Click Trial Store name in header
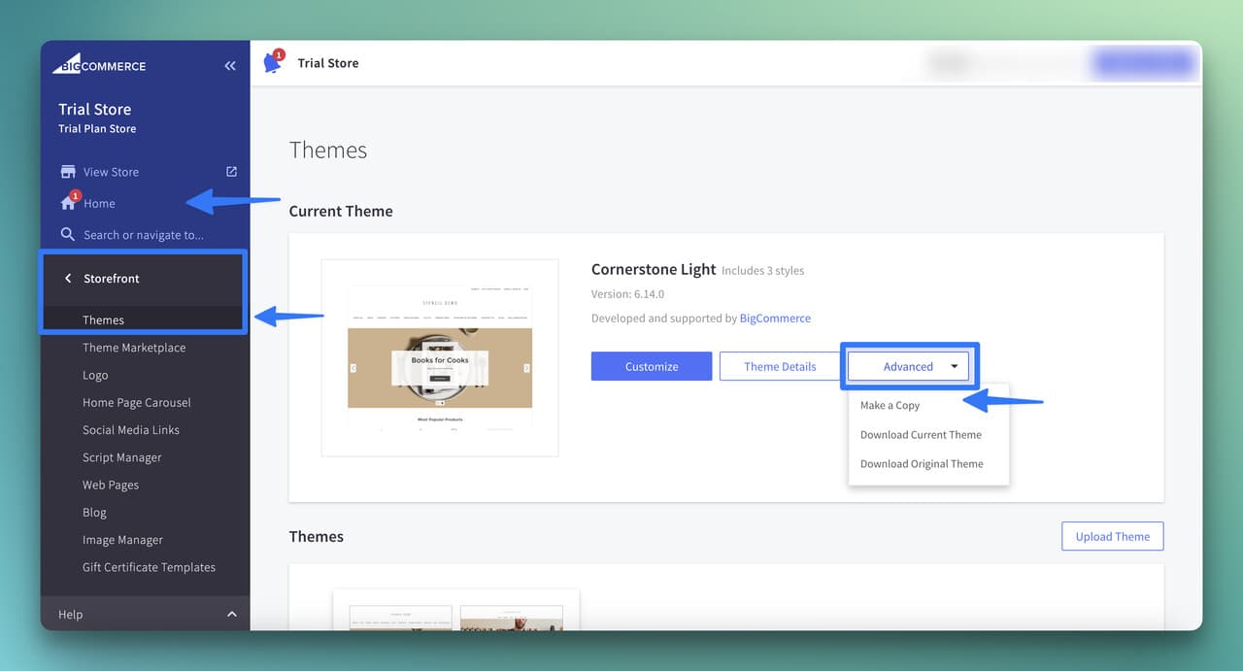Image resolution: width=1243 pixels, height=671 pixels. (328, 63)
